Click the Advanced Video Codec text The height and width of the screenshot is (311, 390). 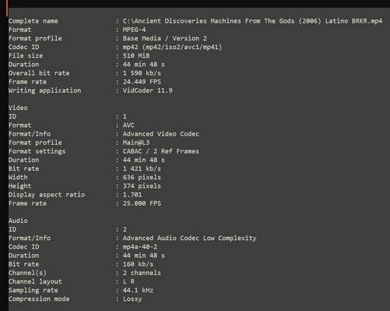161,134
